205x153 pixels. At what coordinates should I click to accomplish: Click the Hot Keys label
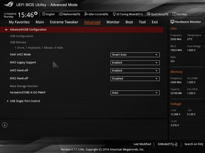182,14
